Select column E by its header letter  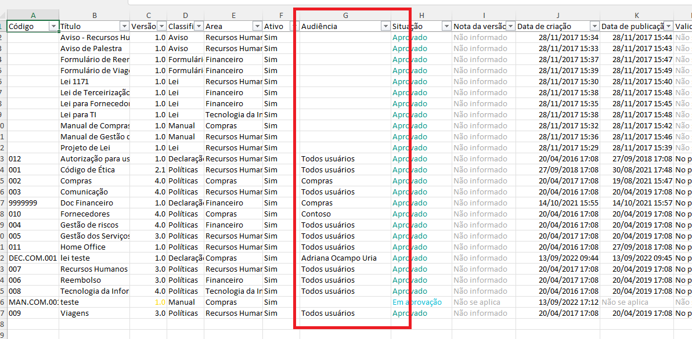233,16
